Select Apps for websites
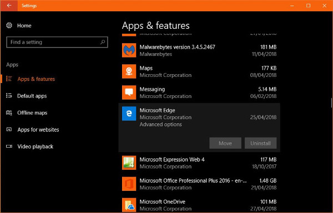 coord(38,129)
